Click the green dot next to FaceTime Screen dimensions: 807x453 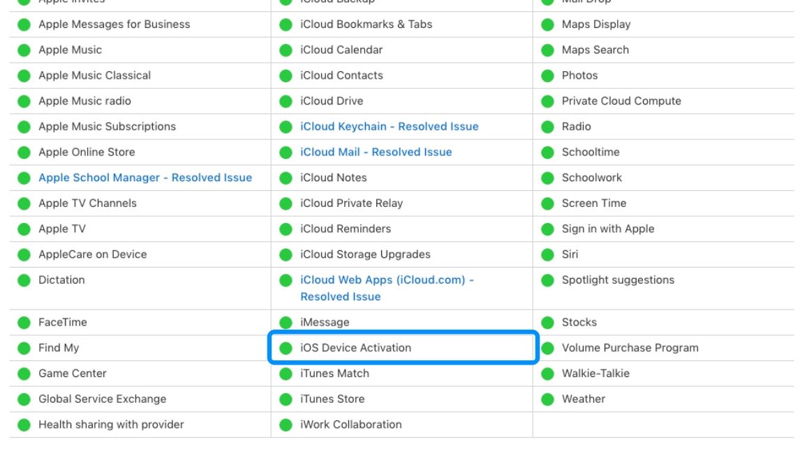click(x=24, y=322)
